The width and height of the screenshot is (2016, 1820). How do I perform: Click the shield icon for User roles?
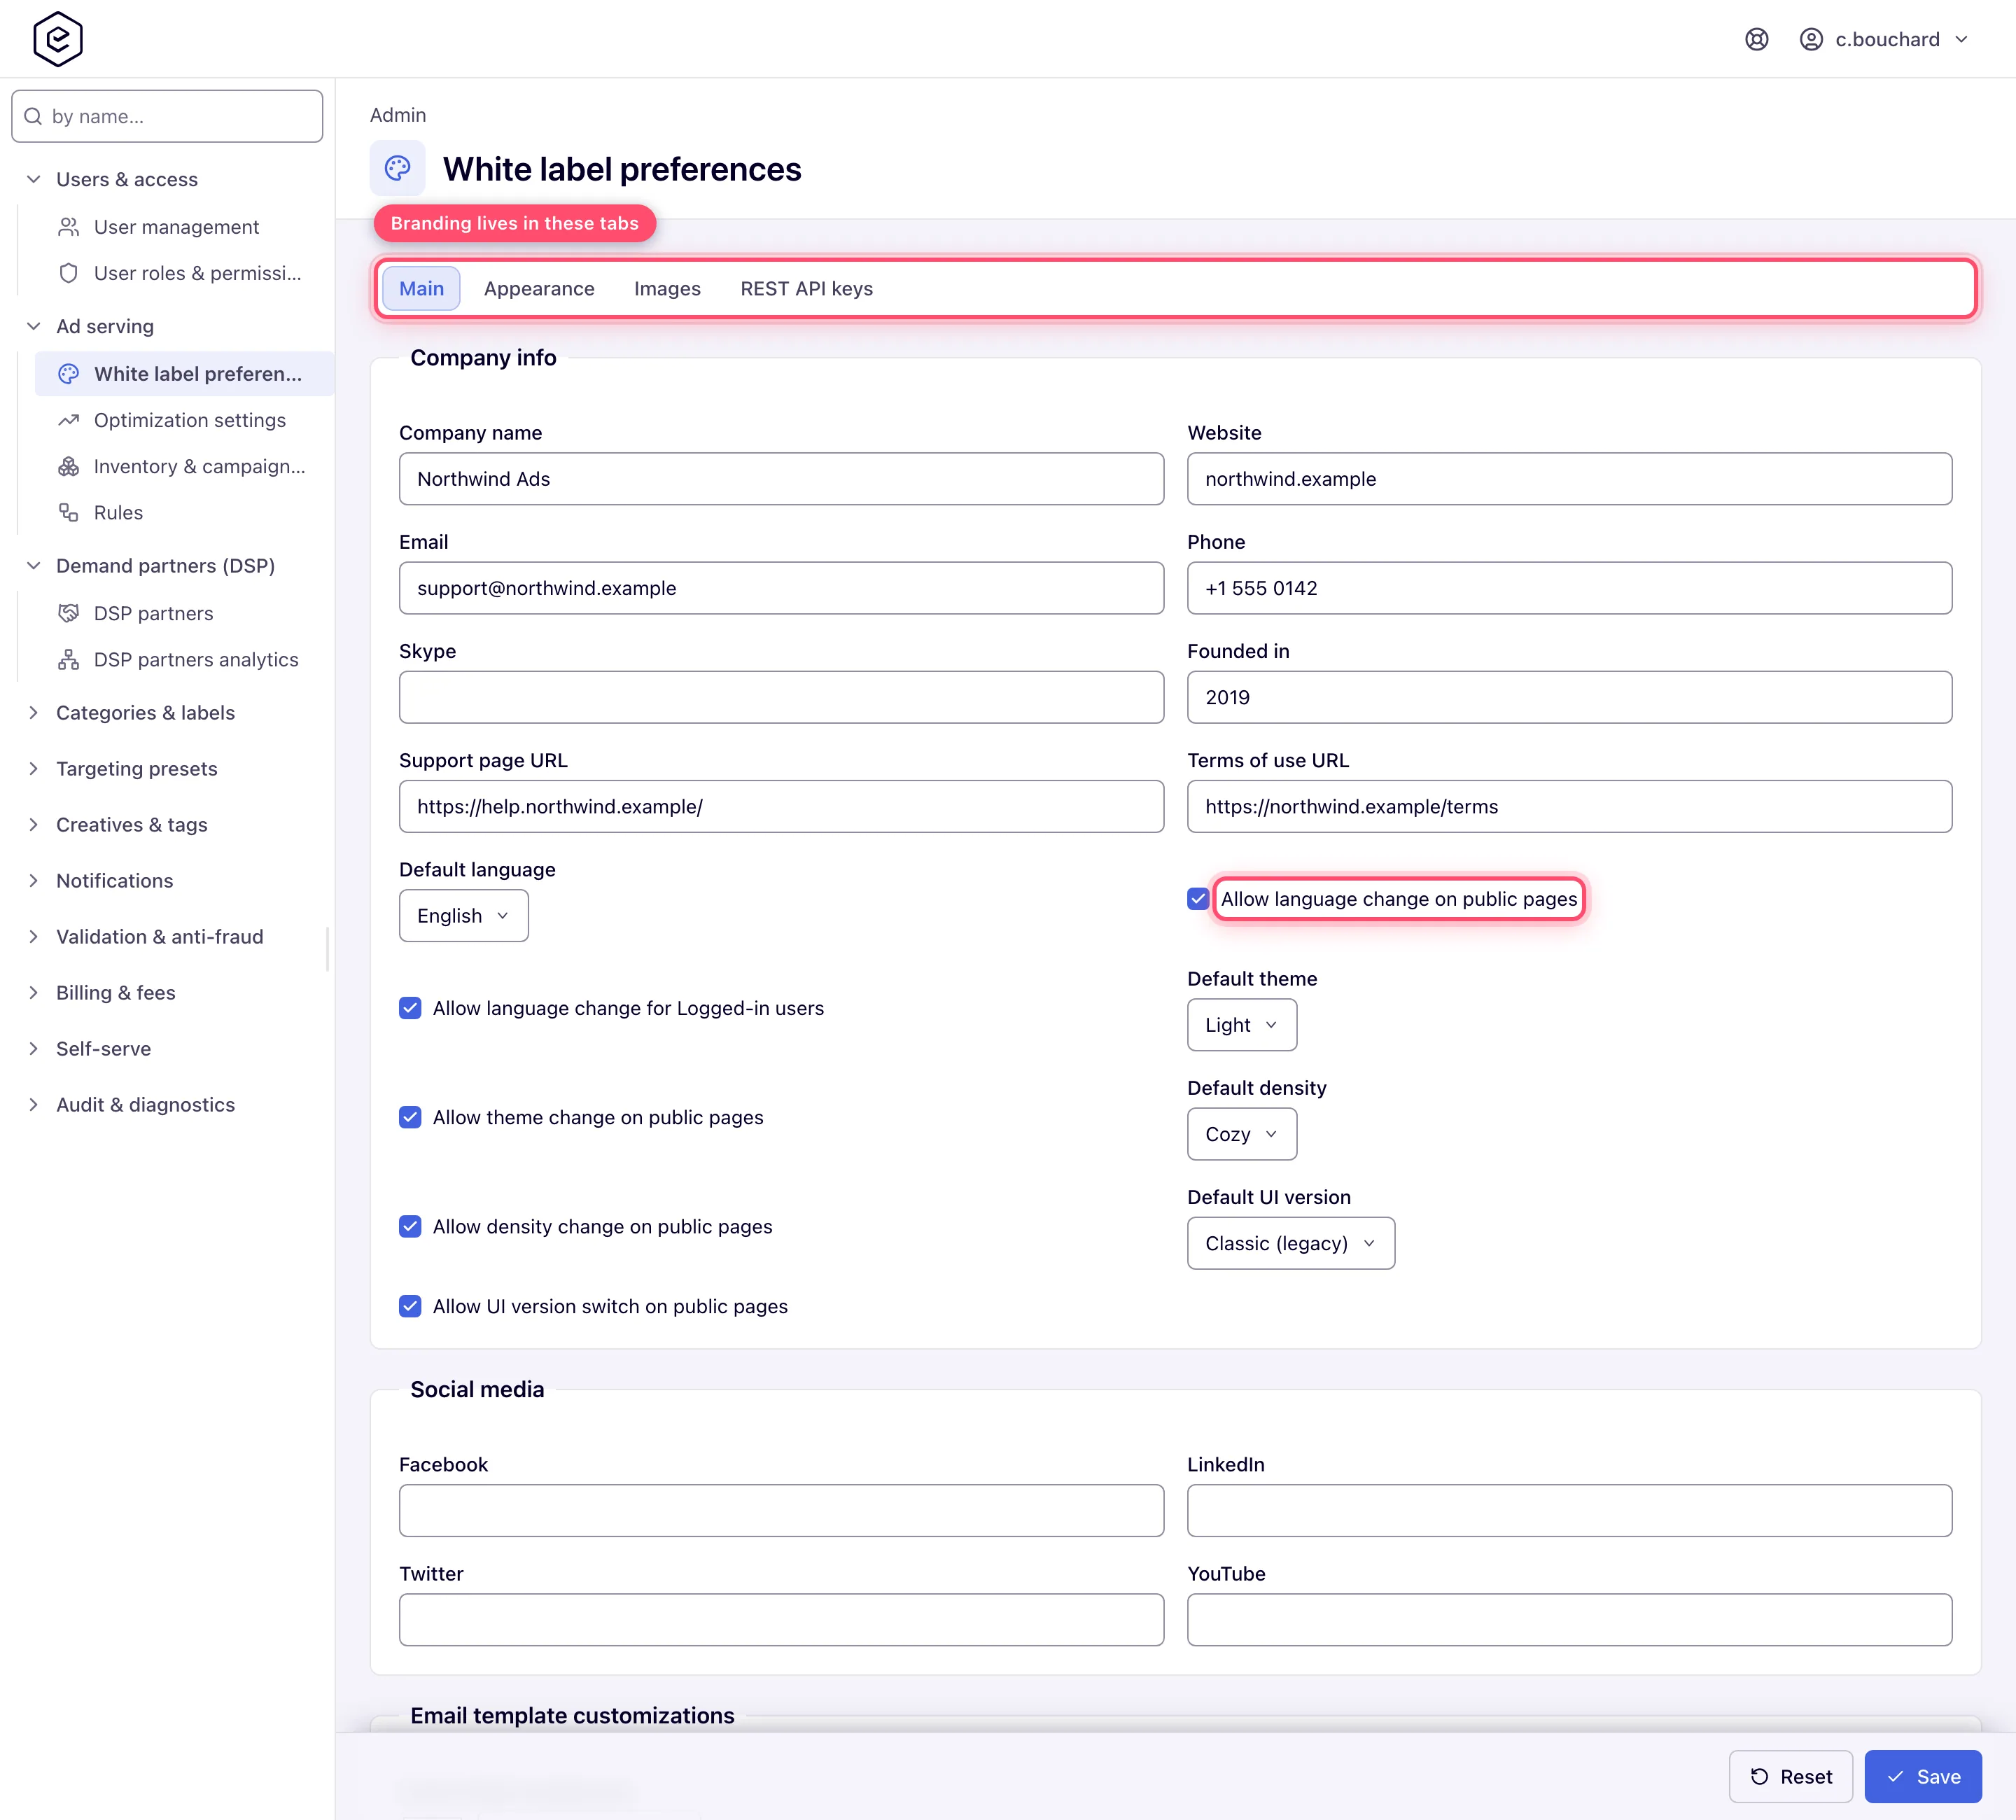(68, 273)
